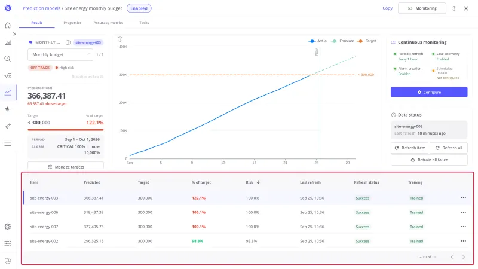Expand the sidebar with chevron arrow
478x269 pixels.
pyautogui.click(x=14, y=34)
